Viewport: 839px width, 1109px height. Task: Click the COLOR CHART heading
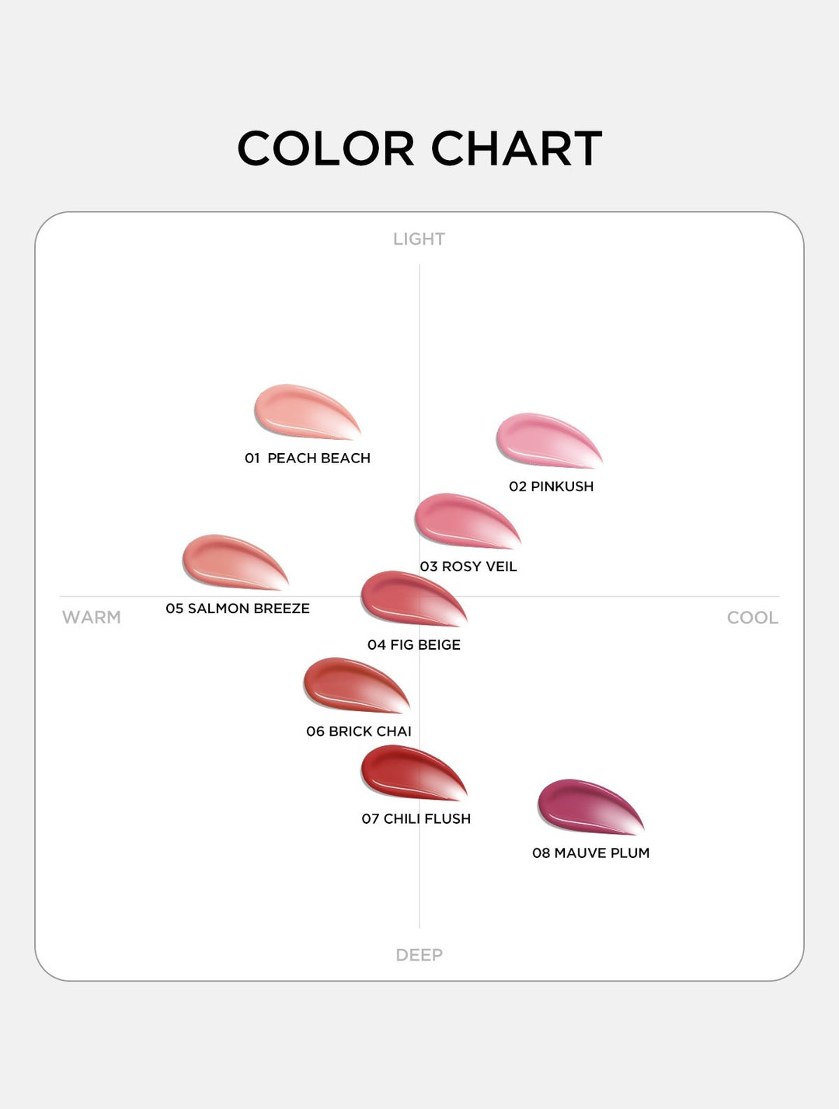[419, 148]
